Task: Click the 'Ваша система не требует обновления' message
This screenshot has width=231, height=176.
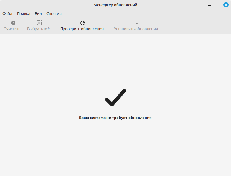Action: pyautogui.click(x=115, y=118)
